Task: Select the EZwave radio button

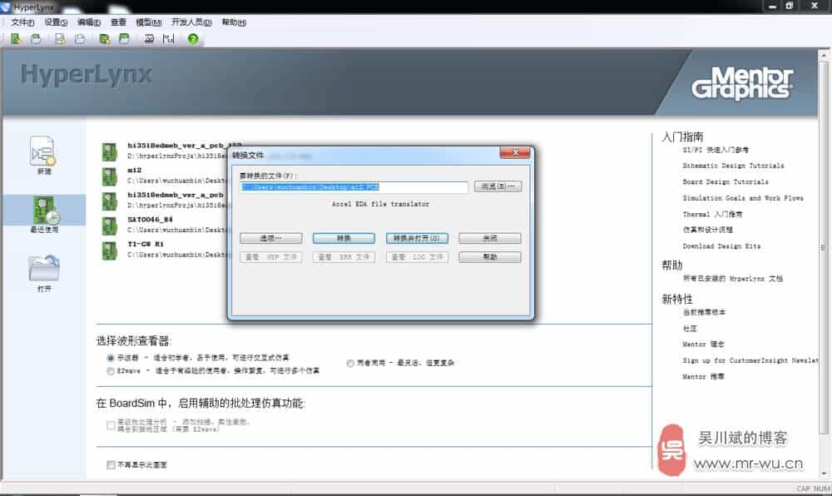Action: 111,371
